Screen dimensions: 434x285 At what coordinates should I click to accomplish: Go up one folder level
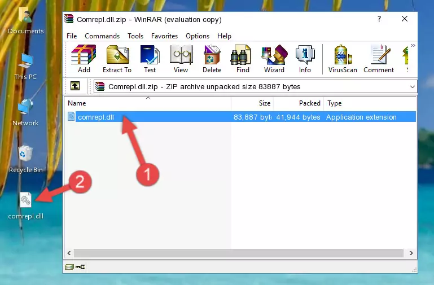75,86
